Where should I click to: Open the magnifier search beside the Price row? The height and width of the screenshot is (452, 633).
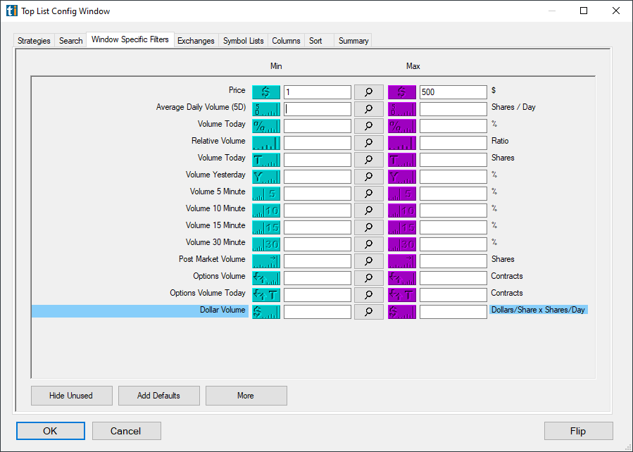(368, 91)
